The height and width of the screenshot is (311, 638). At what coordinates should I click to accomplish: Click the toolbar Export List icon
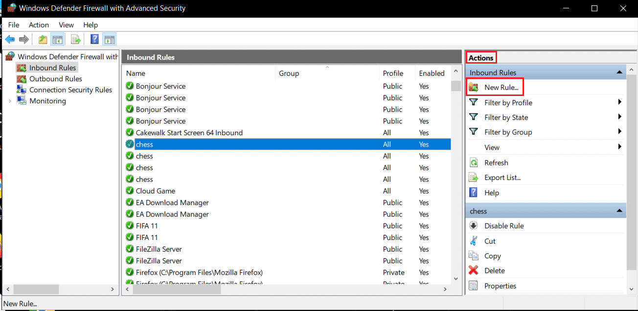75,40
